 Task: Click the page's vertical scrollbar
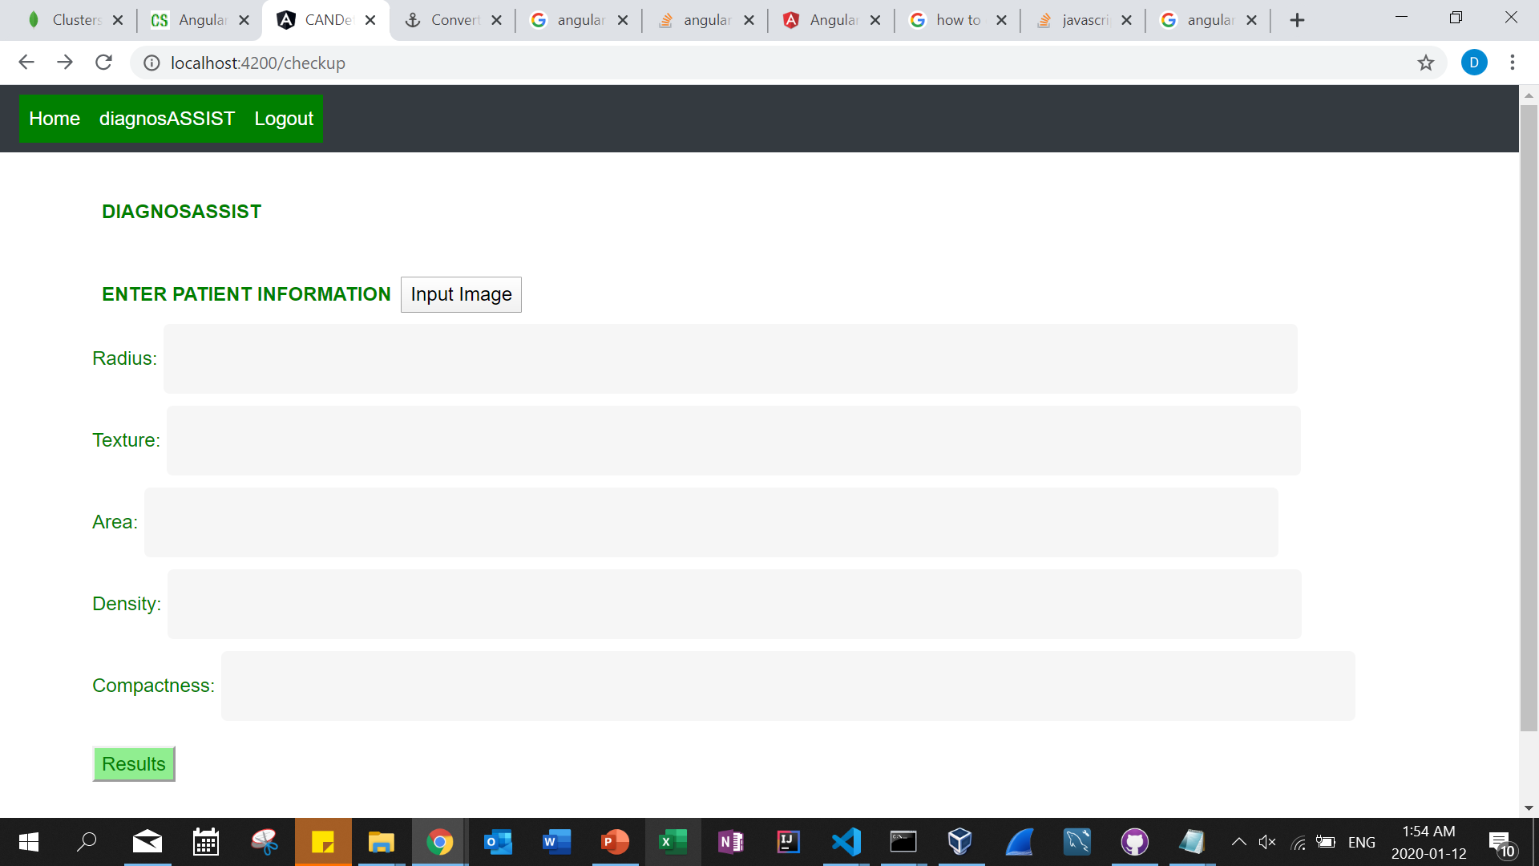pos(1528,417)
